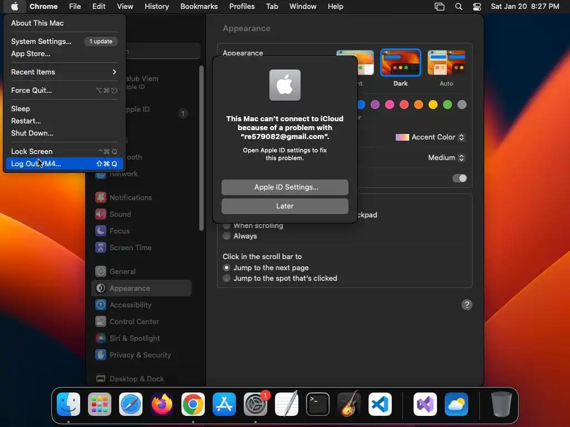Viewport: 570px width, 427px height.
Task: Choose Log Out from Apple menu
Action: tap(63, 164)
